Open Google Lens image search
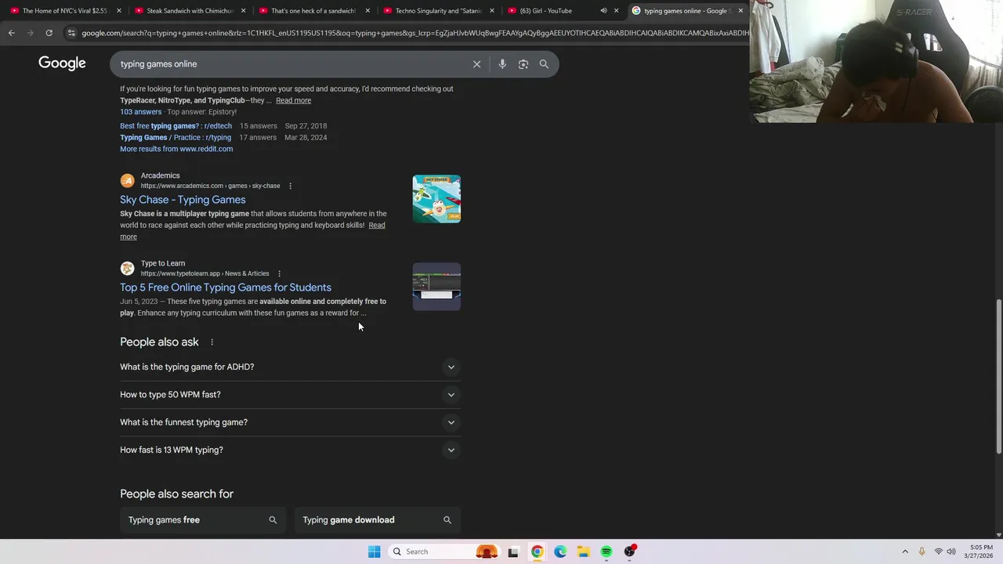Viewport: 1003px width, 564px height. 523,64
